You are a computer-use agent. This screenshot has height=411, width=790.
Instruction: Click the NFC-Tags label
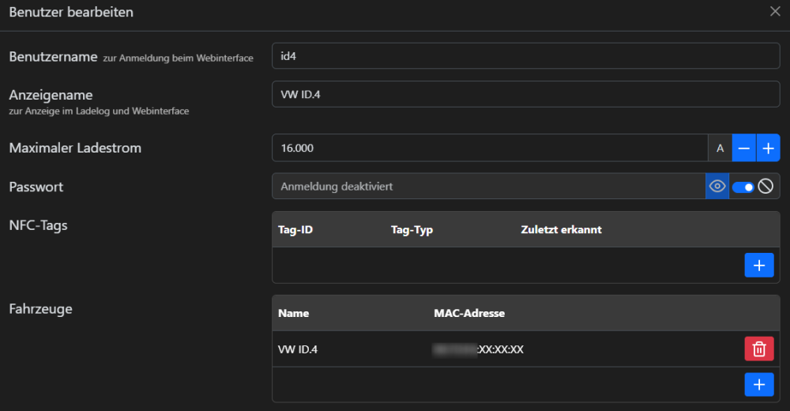point(38,225)
